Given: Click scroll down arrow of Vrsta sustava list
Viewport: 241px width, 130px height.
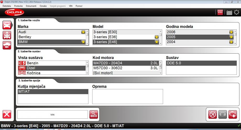Looking at the screenshot, I should pos(87,73).
